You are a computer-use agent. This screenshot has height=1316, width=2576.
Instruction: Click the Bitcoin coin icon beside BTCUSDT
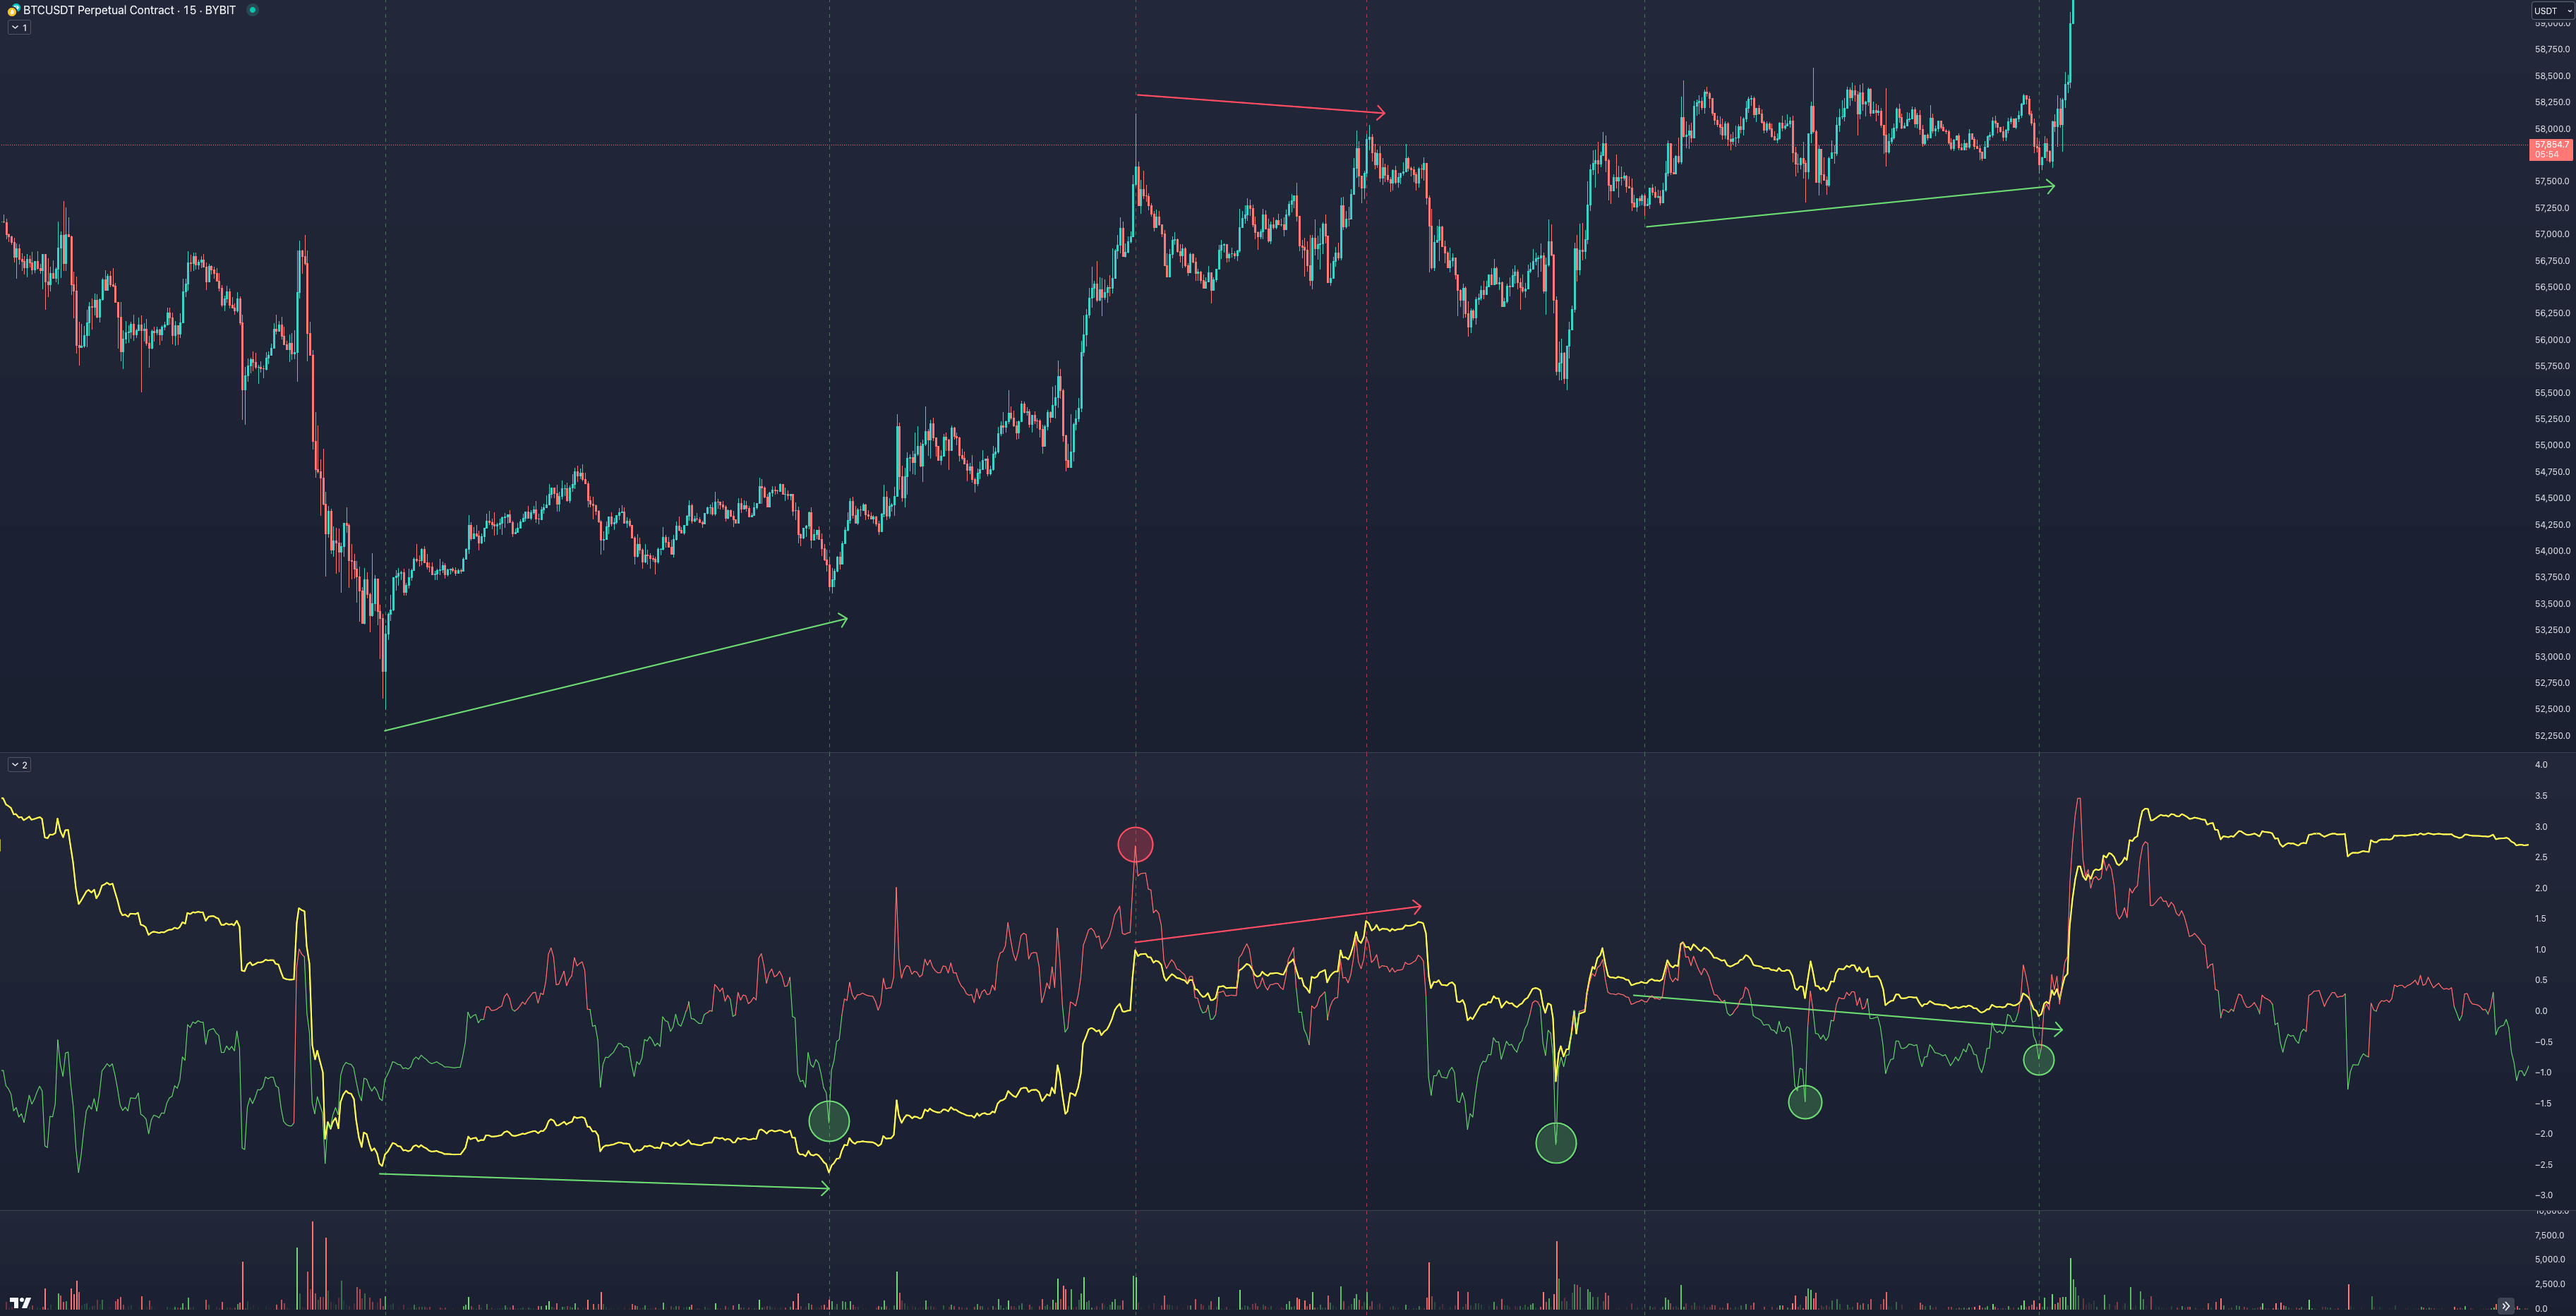coord(12,11)
